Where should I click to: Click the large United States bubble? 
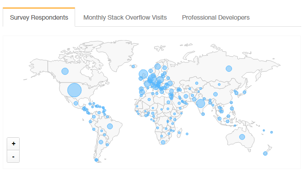(x=75, y=90)
